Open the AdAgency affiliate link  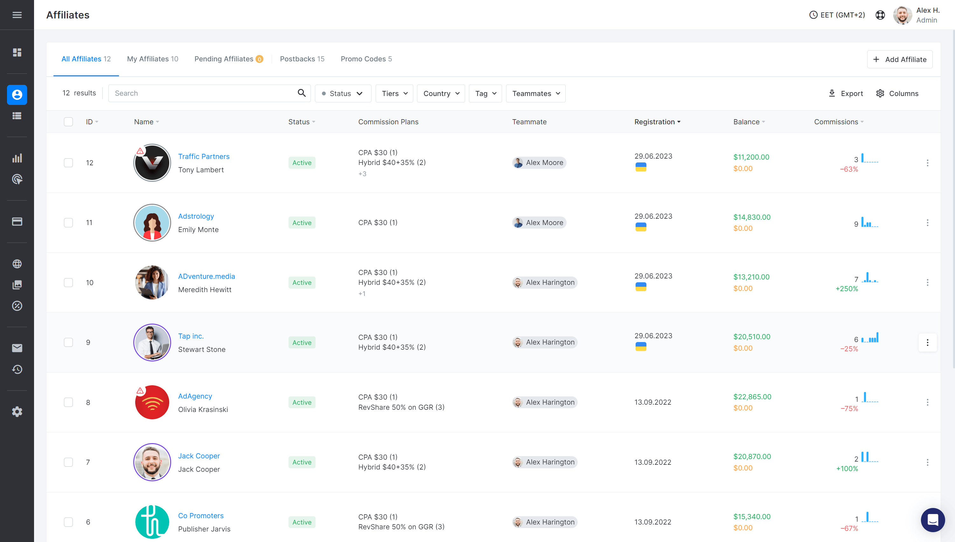(x=195, y=396)
